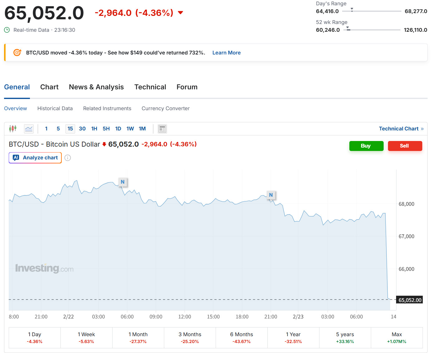The width and height of the screenshot is (431, 353).
Task: Click the red down triangle beside -4.36%
Action: (x=180, y=13)
